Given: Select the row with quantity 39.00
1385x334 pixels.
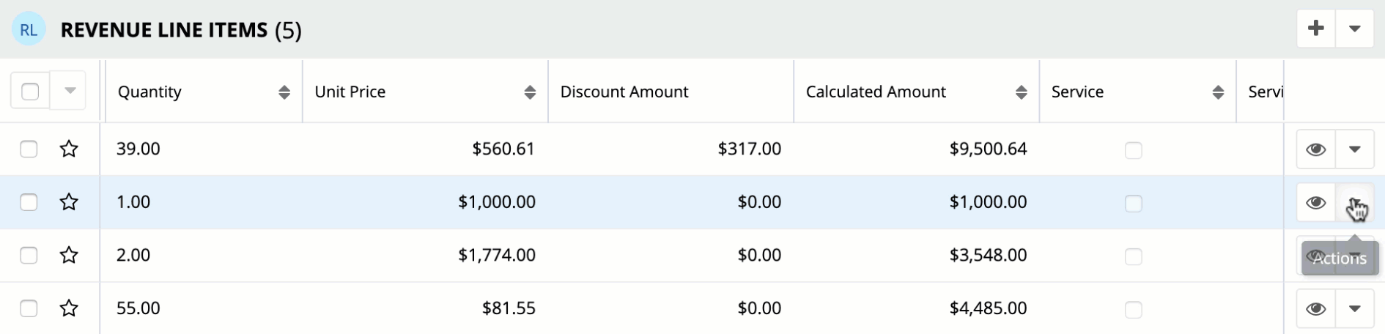Looking at the screenshot, I should [x=29, y=149].
